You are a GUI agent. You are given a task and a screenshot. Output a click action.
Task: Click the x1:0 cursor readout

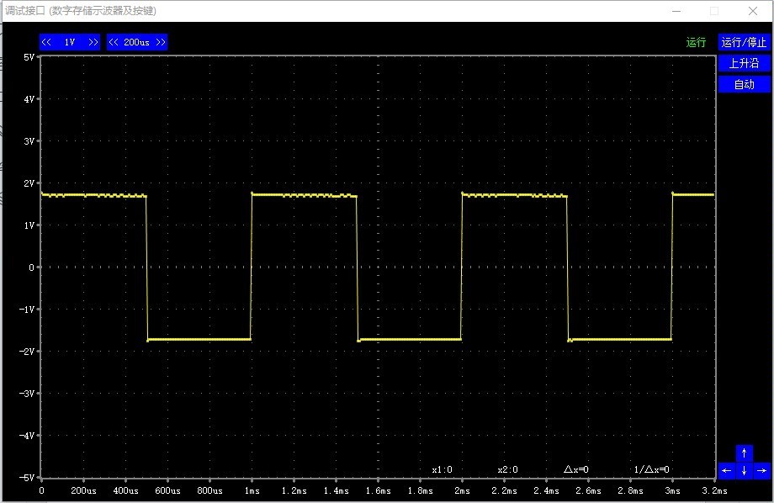point(442,469)
